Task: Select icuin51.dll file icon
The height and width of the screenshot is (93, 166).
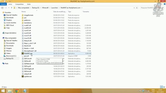Action: (23, 30)
